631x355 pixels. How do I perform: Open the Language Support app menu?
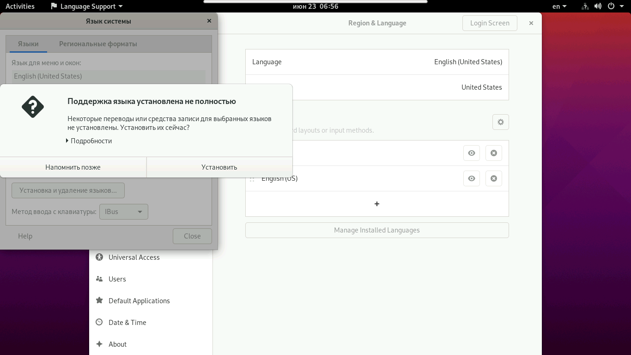87,6
